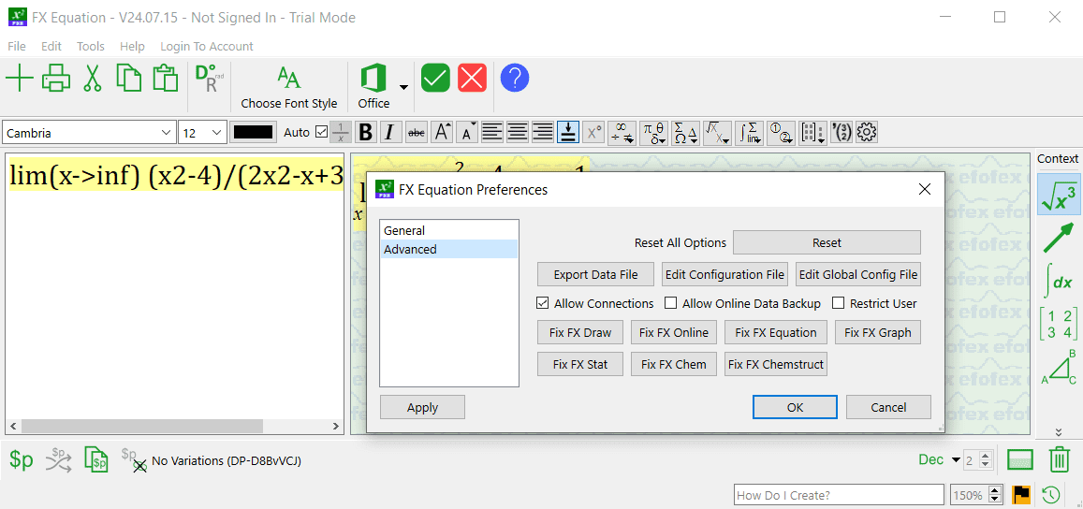Enable Restrict User checkbox
The height and width of the screenshot is (509, 1083).
click(x=838, y=303)
